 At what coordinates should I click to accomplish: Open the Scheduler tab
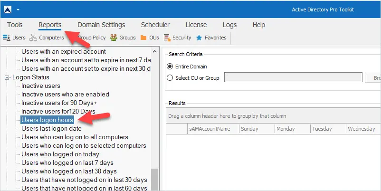[x=155, y=25]
